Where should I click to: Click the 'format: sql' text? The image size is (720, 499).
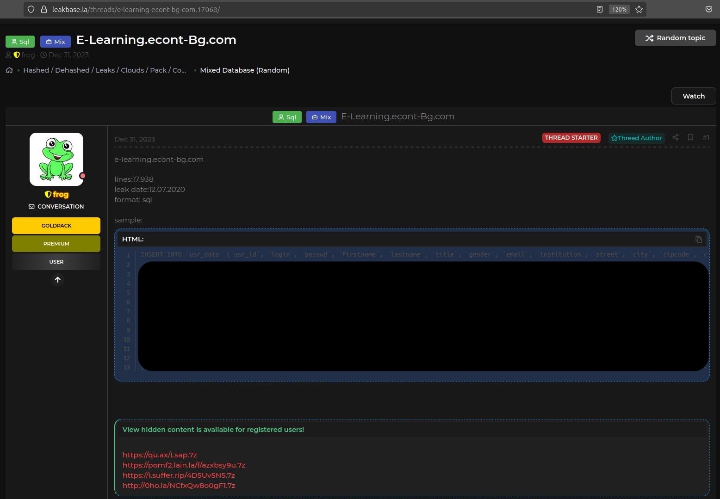tap(134, 200)
